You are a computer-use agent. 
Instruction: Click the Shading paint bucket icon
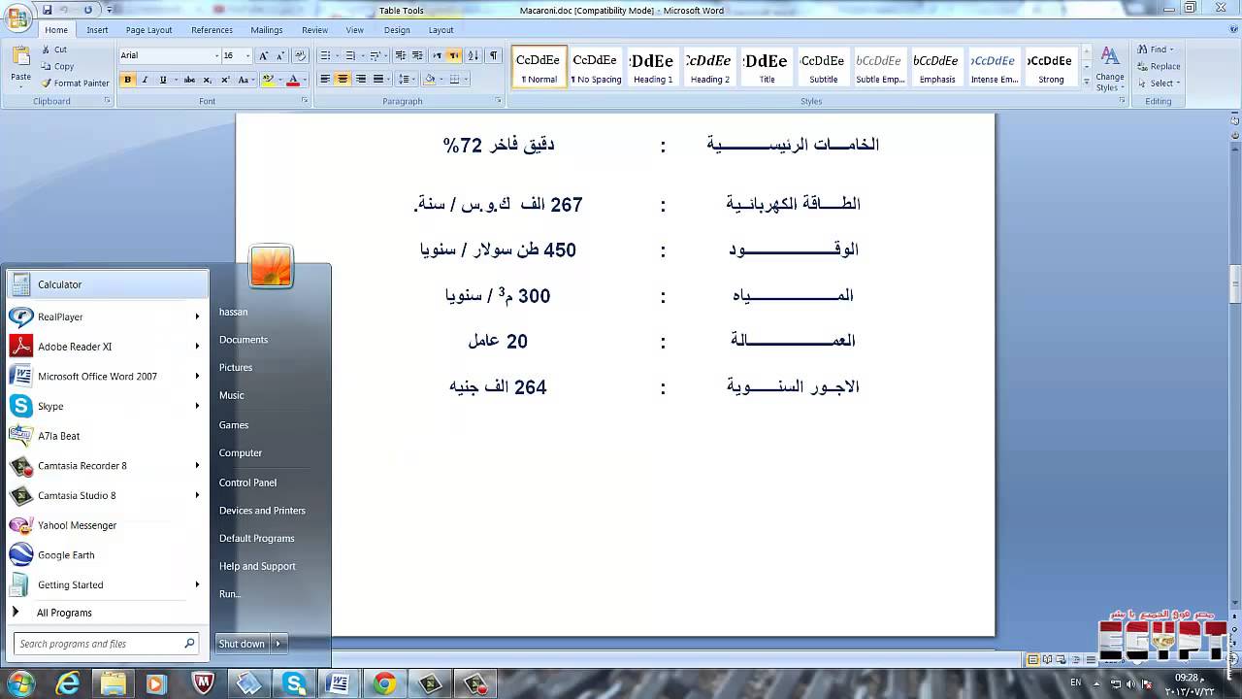coord(429,80)
